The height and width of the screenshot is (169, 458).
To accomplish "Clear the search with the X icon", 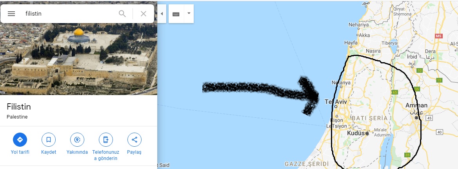I will [144, 14].
